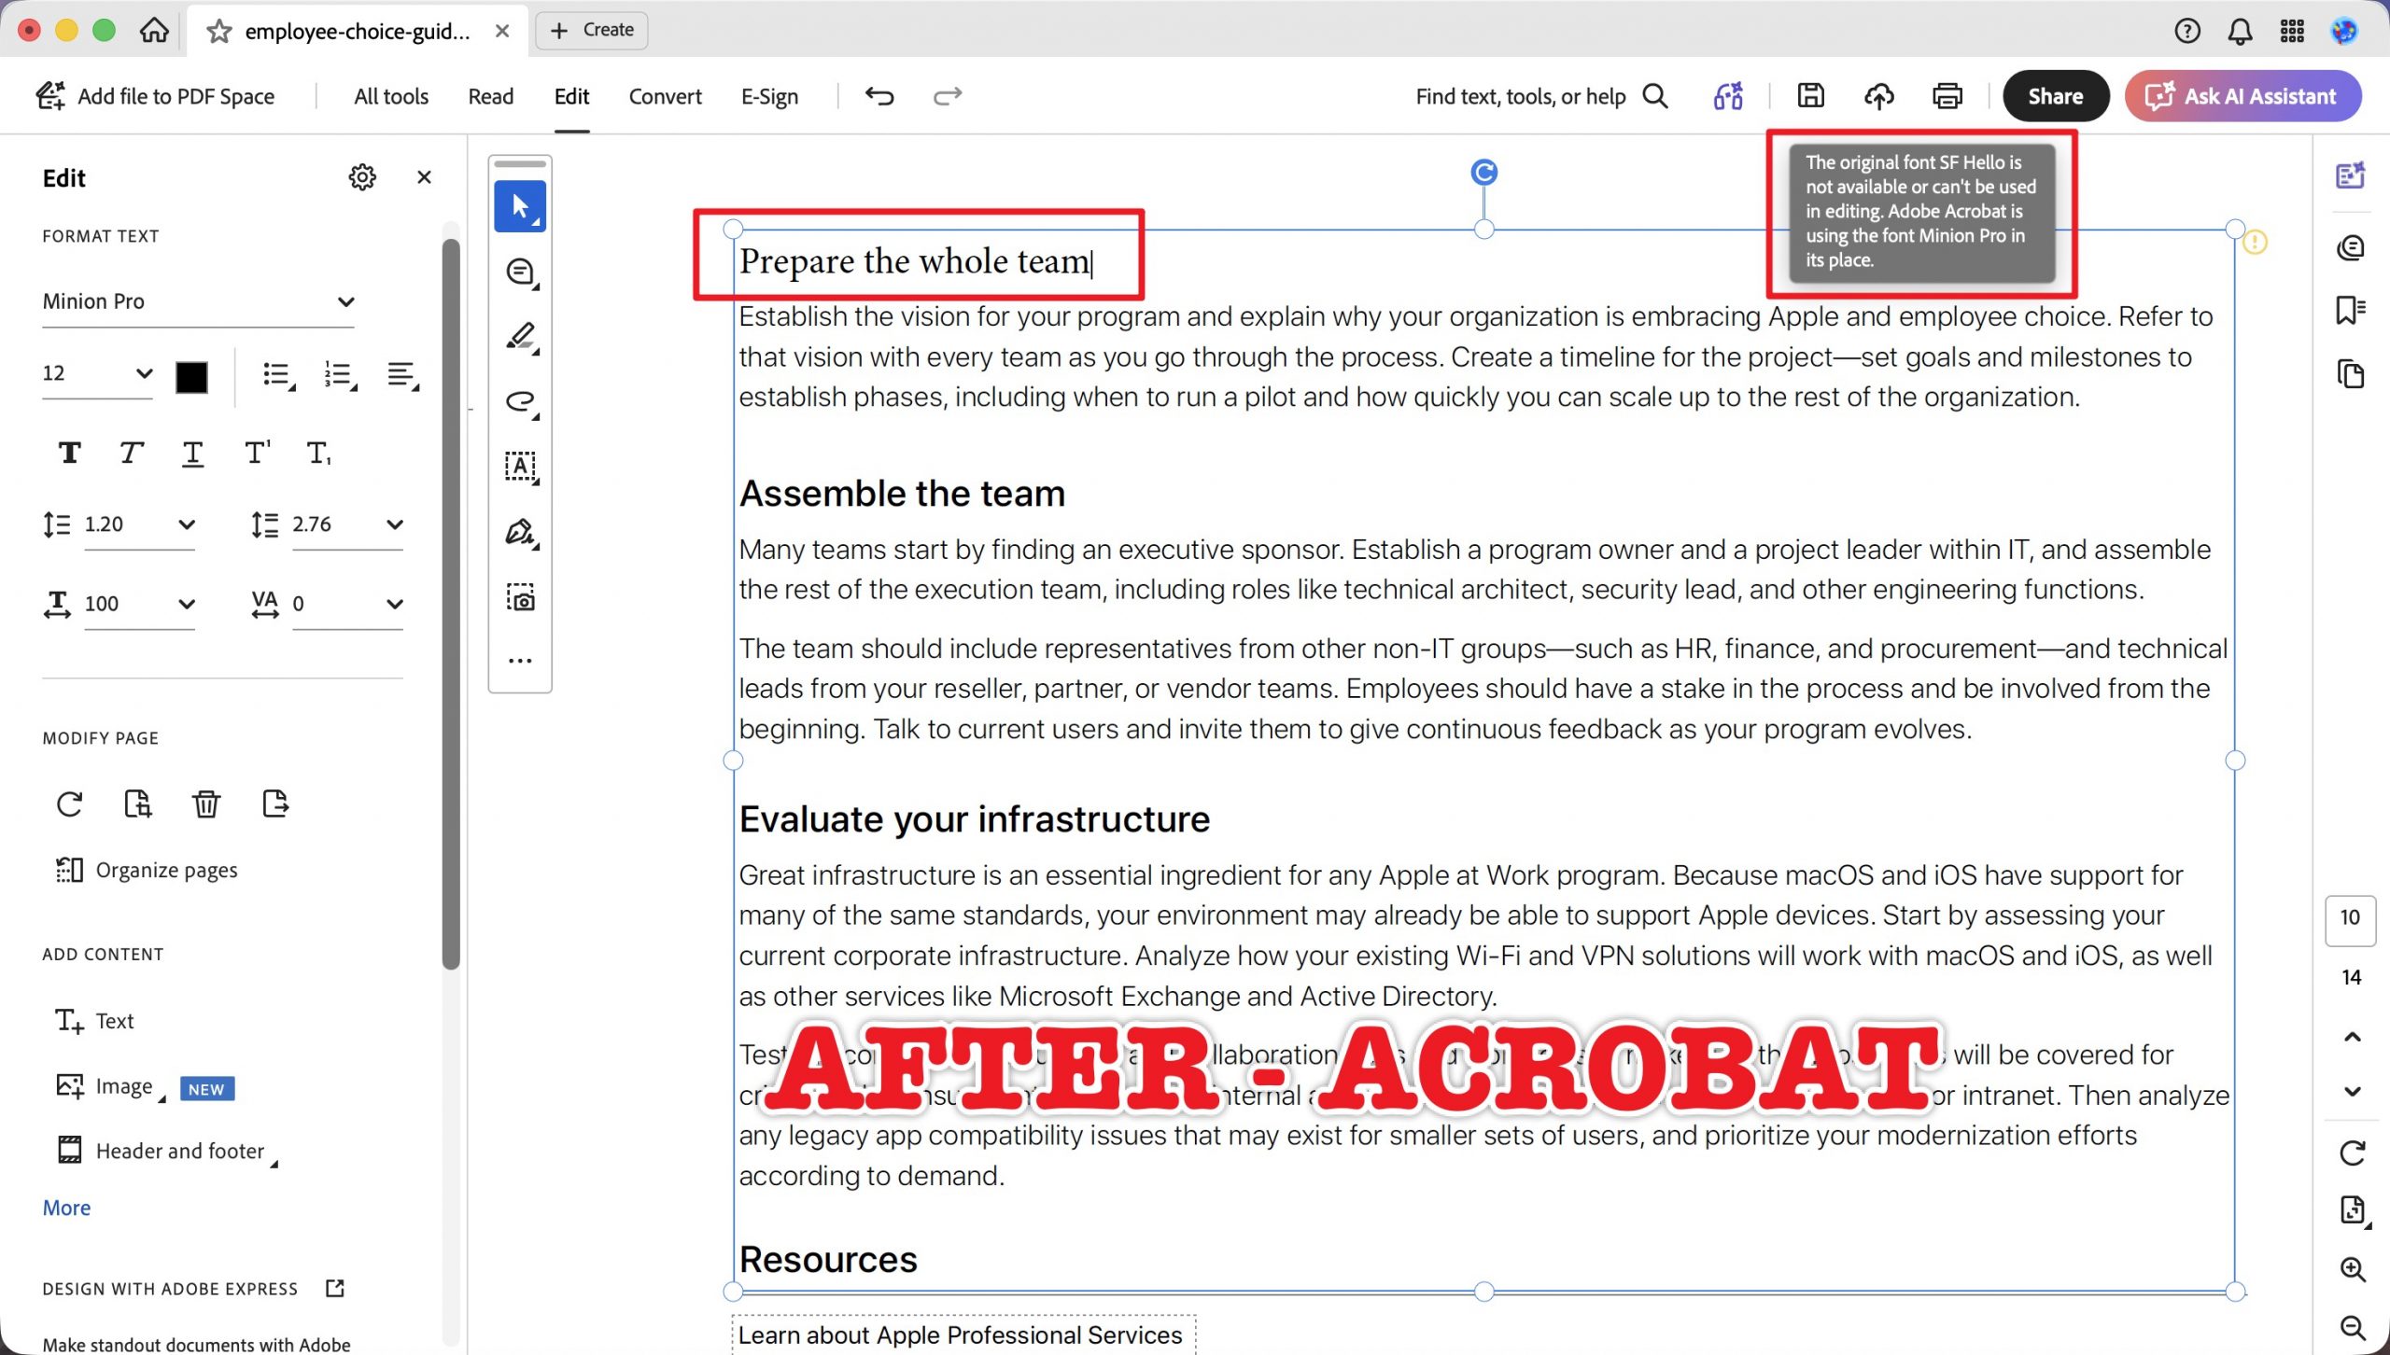
Task: Rotate page in Modify Page section
Action: pos(70,803)
